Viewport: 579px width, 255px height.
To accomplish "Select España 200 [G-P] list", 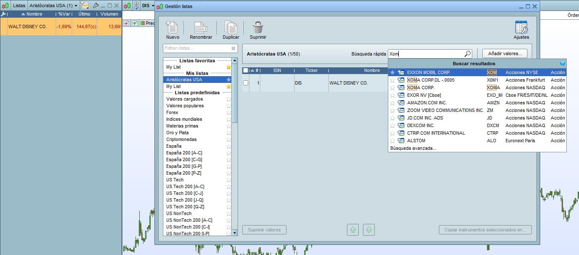I will [184, 166].
